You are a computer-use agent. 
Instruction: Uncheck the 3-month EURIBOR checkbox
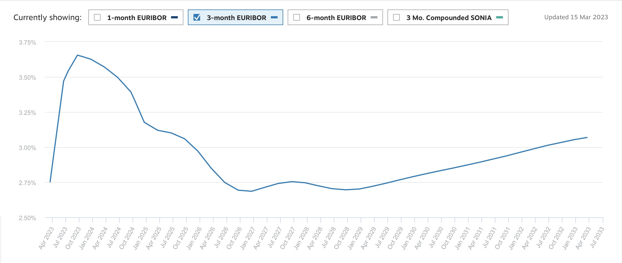[x=197, y=17]
